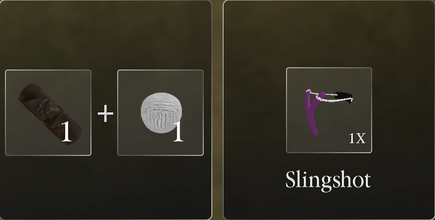The width and height of the screenshot is (435, 220).
Task: Select the crafted output slot frame
Action: (x=329, y=110)
